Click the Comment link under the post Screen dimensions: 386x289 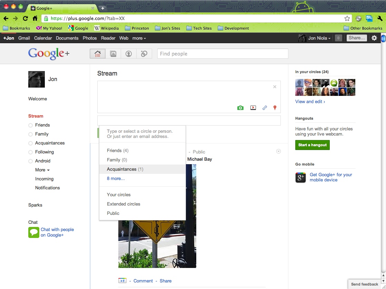143,281
